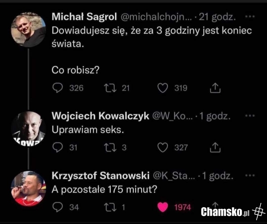This screenshot has width=267, height=224.
Task: Open the '21 godz.' tweet timestamp
Action: 217,17
